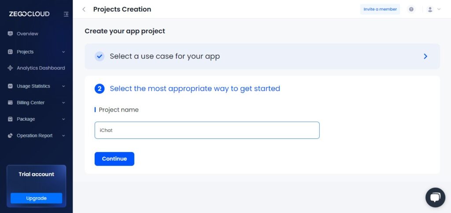Open the account dropdown arrow

coord(439,9)
